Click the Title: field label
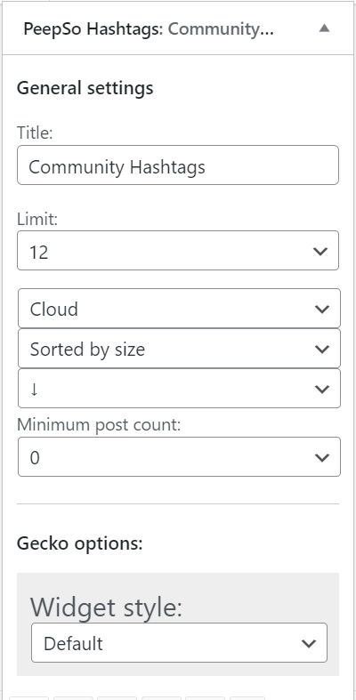Image resolution: width=356 pixels, height=700 pixels. [x=35, y=133]
